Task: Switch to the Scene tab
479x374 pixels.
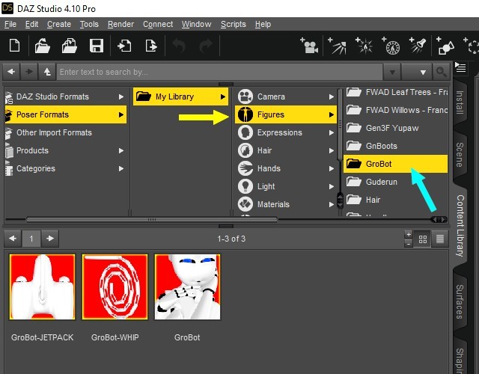Action: point(460,155)
